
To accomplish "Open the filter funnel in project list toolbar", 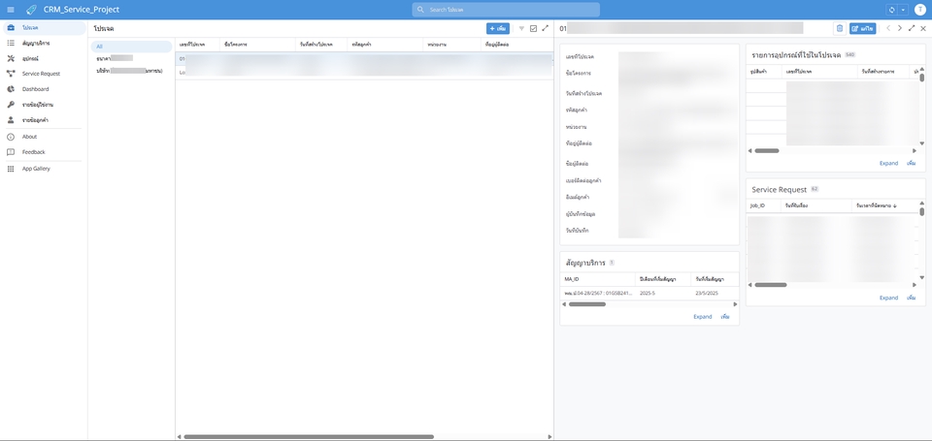I will tap(521, 28).
